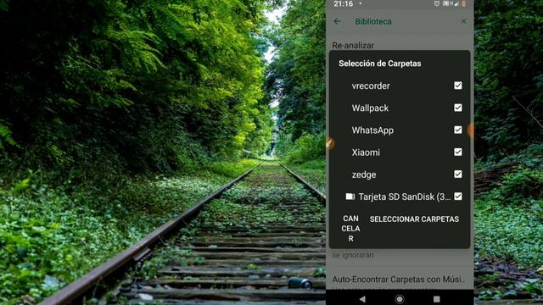Image resolution: width=543 pixels, height=305 pixels.
Task: Tap the CANCELAR button
Action: [x=350, y=228]
